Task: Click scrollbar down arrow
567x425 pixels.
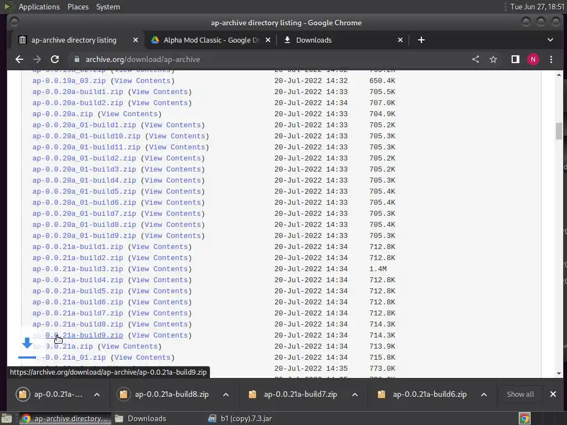Action: (559, 374)
